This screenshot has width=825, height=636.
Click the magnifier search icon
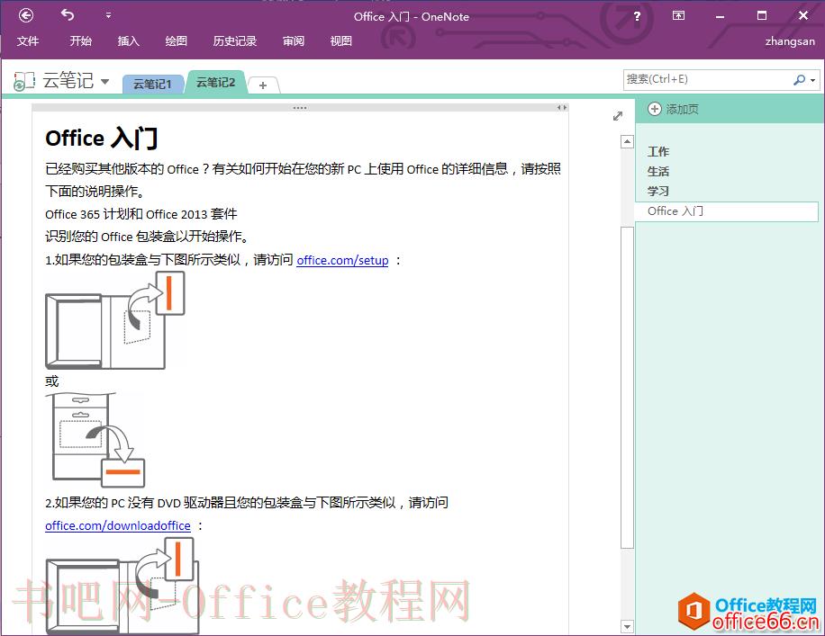pos(799,80)
